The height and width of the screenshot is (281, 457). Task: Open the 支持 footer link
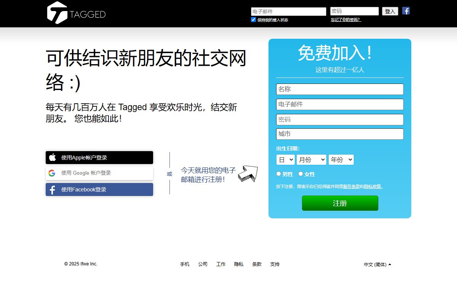click(x=275, y=264)
